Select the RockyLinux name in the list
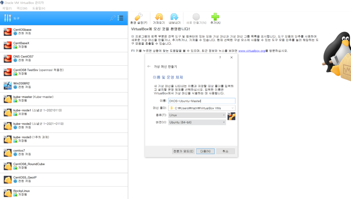Image resolution: width=351 pixels, height=199 pixels. pos(21,191)
